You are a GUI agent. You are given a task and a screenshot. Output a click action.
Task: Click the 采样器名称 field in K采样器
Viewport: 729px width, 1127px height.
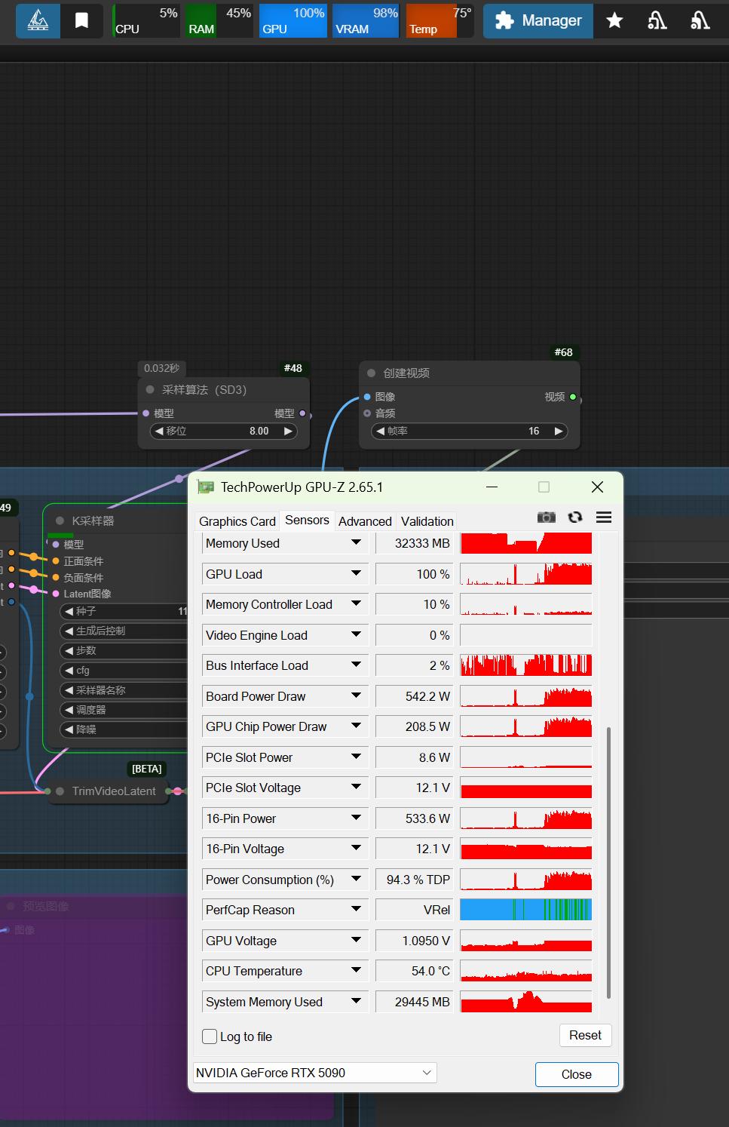click(124, 690)
